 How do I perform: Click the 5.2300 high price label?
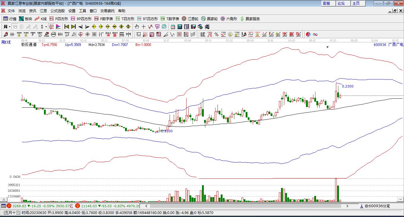(x=348, y=86)
